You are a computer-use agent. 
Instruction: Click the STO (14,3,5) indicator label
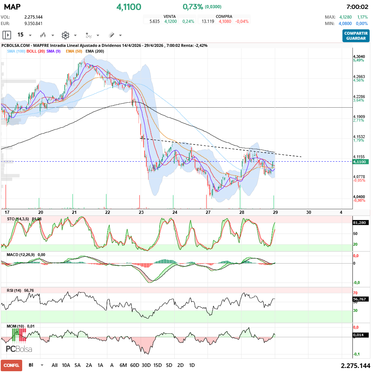pos(18,219)
